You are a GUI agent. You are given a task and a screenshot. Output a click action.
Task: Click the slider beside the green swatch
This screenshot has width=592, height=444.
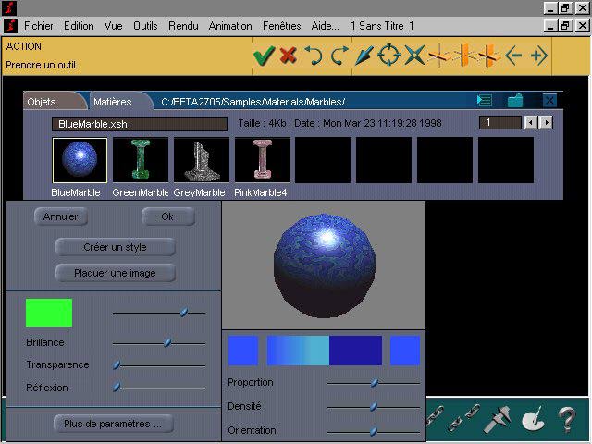pyautogui.click(x=158, y=313)
